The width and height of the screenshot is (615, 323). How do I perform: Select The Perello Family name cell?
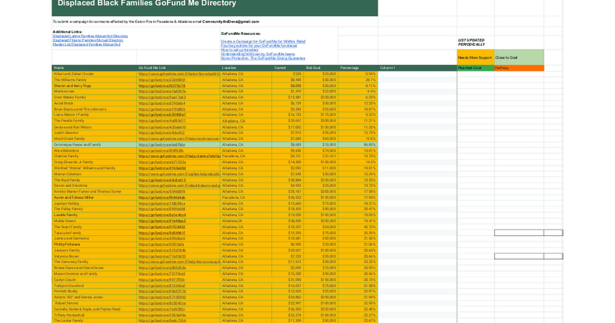click(x=94, y=121)
